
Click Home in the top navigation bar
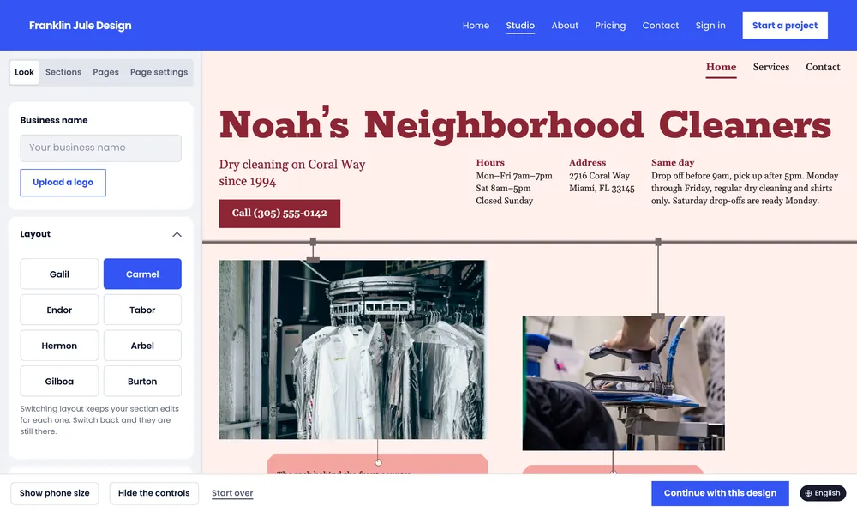pyautogui.click(x=476, y=26)
